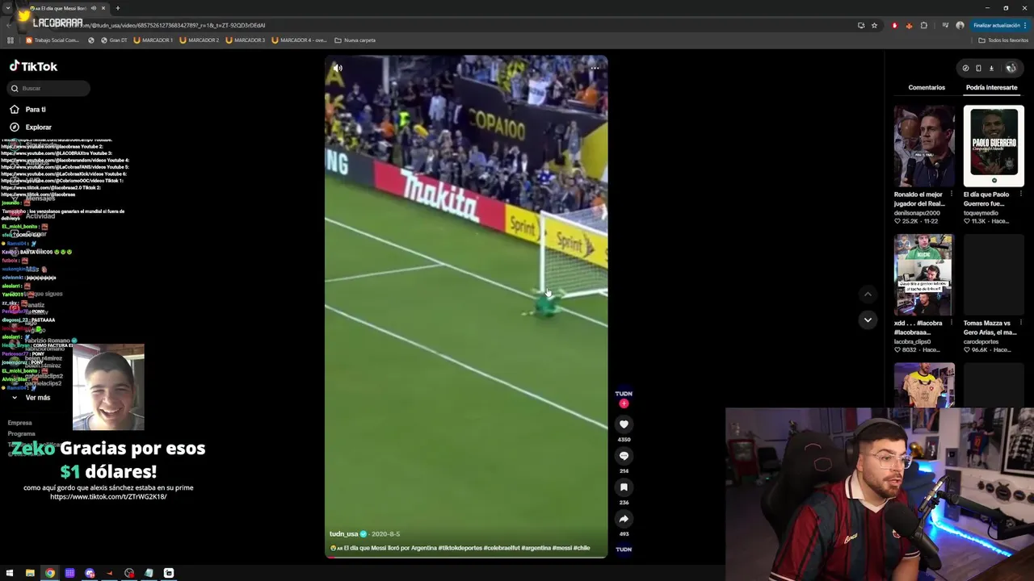Go to the previous video with up arrow

coord(868,295)
